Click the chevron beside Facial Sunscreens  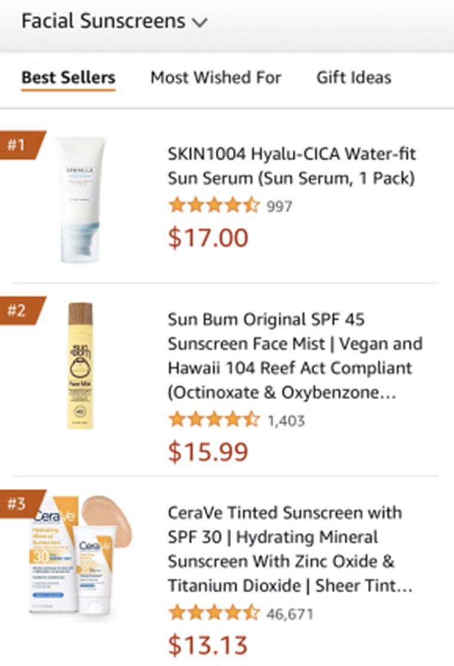(200, 22)
